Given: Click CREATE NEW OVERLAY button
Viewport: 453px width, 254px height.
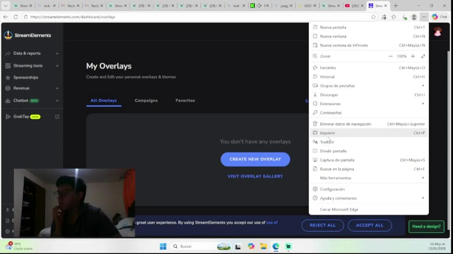Looking at the screenshot, I should coord(255,159).
